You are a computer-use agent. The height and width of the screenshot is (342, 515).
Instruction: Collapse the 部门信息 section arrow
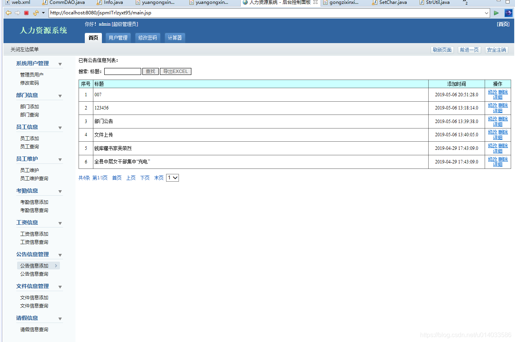click(x=60, y=96)
